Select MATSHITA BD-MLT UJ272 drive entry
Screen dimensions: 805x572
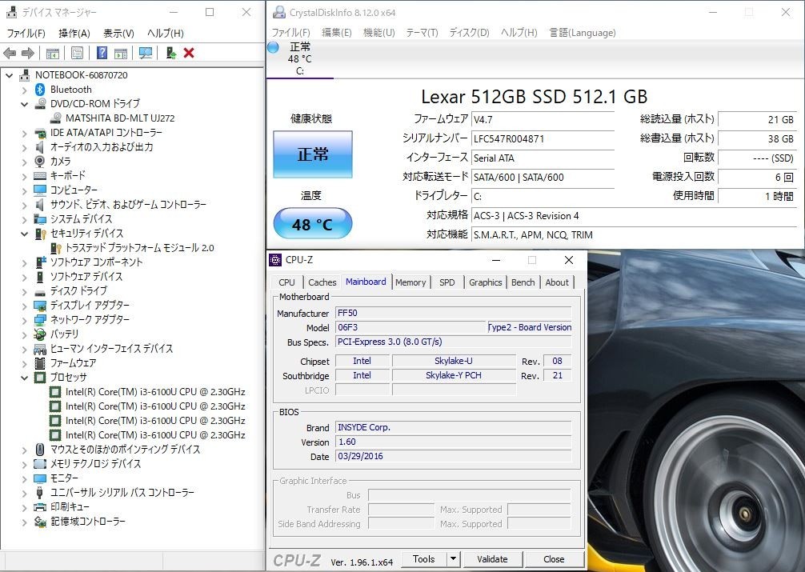(120, 118)
